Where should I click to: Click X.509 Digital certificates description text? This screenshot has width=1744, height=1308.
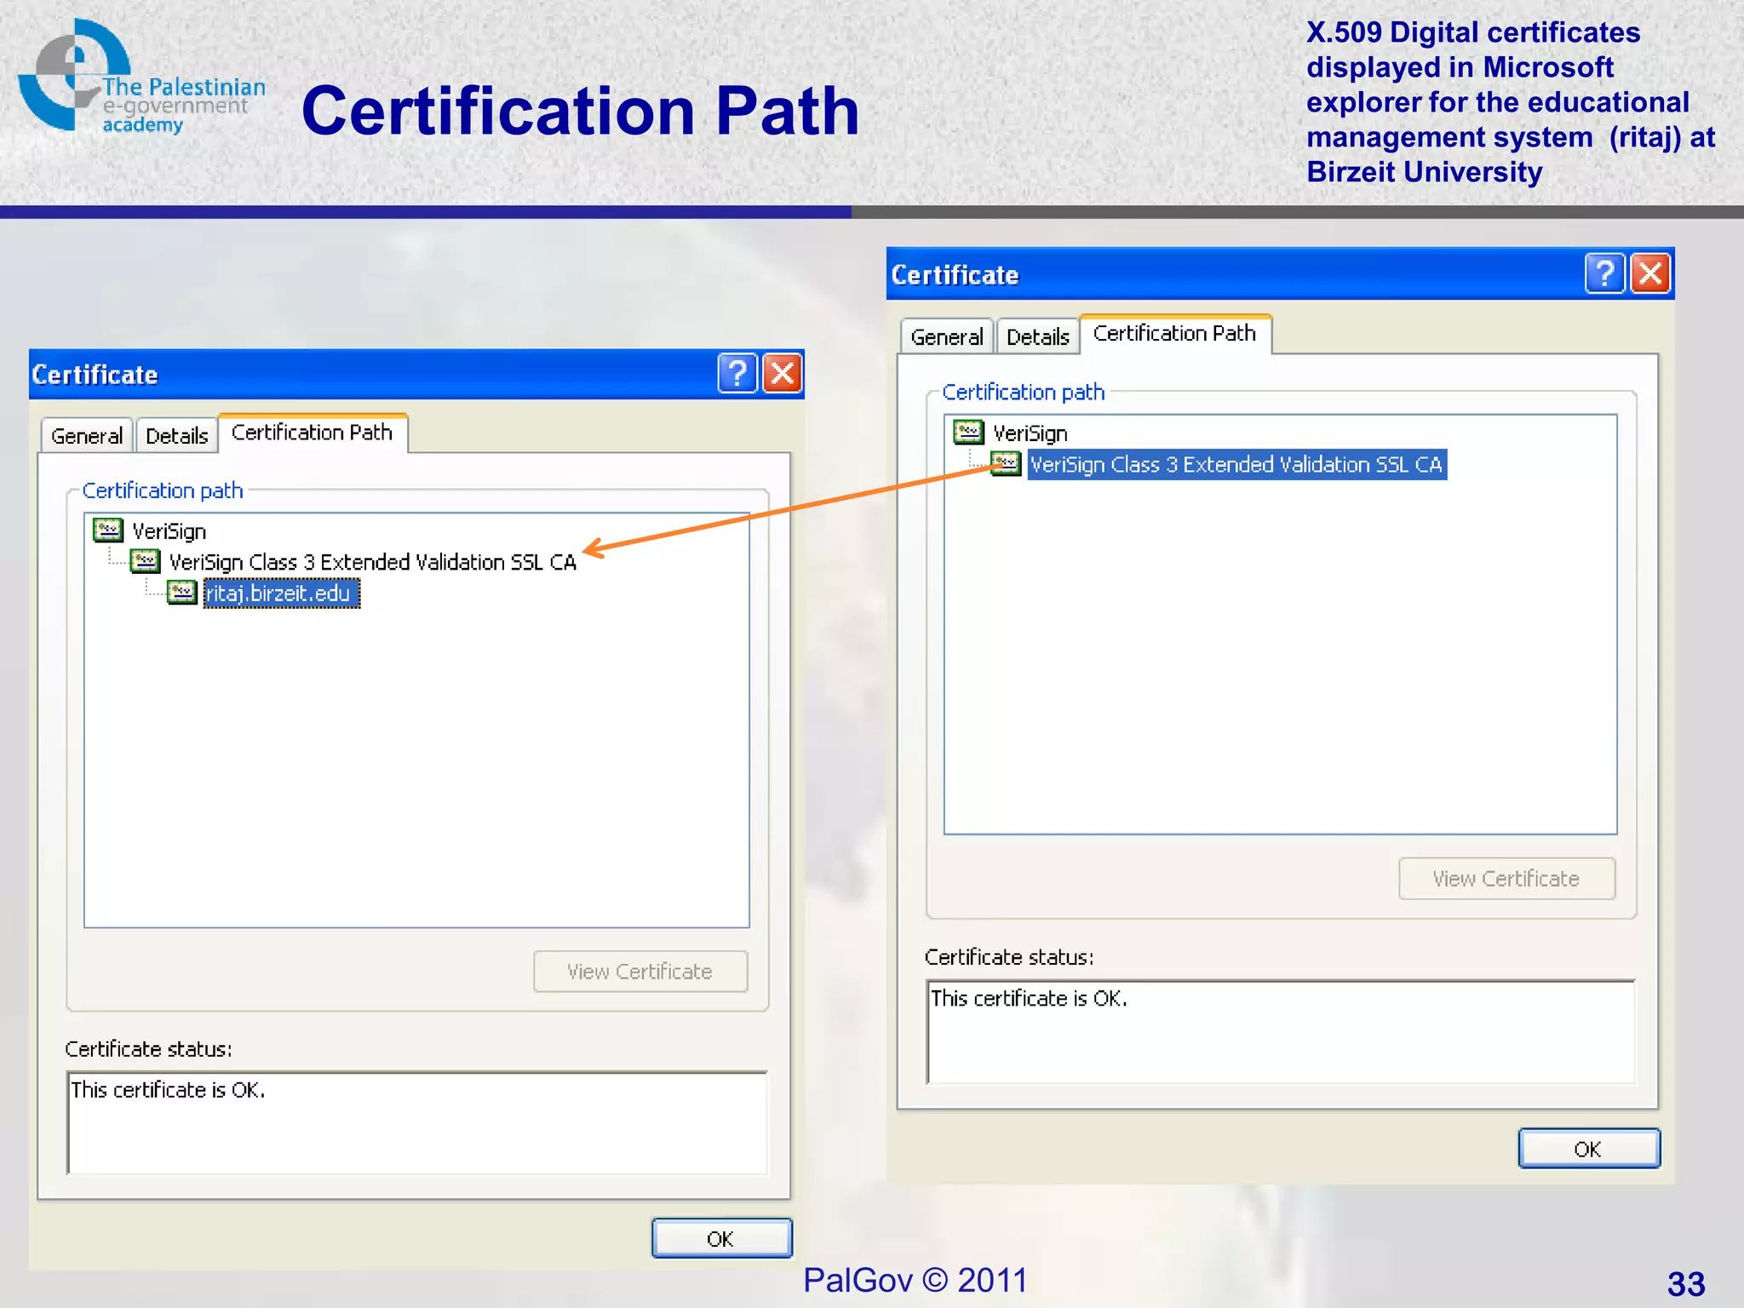click(1511, 102)
